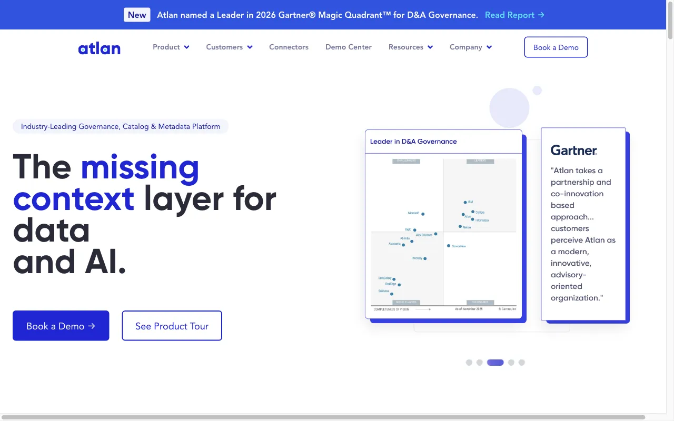This screenshot has width=674, height=421.
Task: Click the solid blue Book a Demo hero button
Action: [x=61, y=326]
